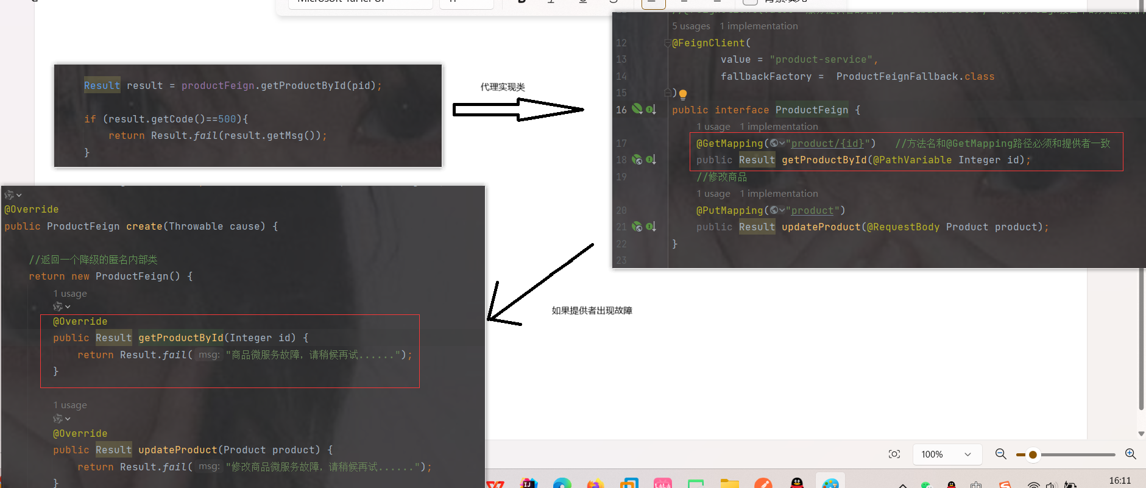1146x488 pixels.
Task: Click '//返回一个降级的匿名内部类' comment text
Action: pos(93,260)
